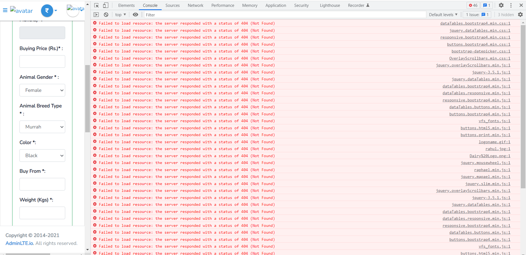526x255 pixels.
Task: Open source link OverlayScrollbars.min.css:1
Action: [x=480, y=58]
